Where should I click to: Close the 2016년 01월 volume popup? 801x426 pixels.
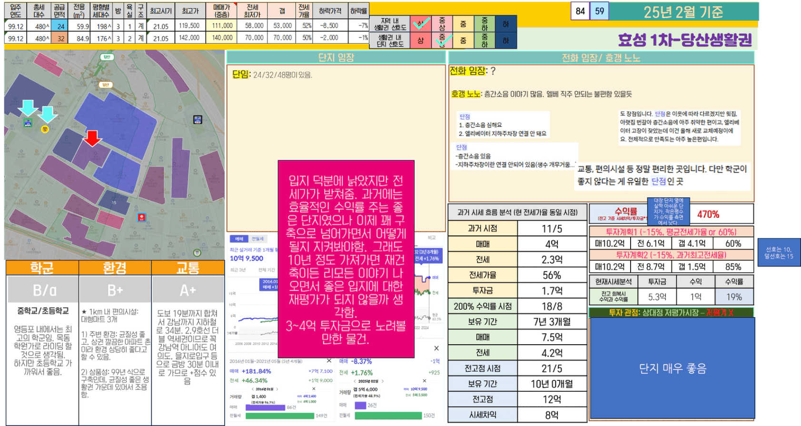click(x=314, y=388)
